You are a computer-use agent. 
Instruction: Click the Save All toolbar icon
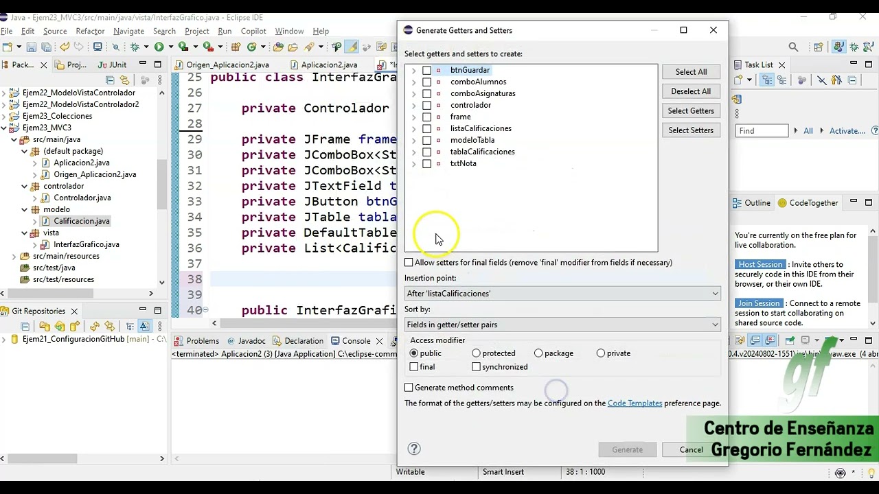coord(47,47)
